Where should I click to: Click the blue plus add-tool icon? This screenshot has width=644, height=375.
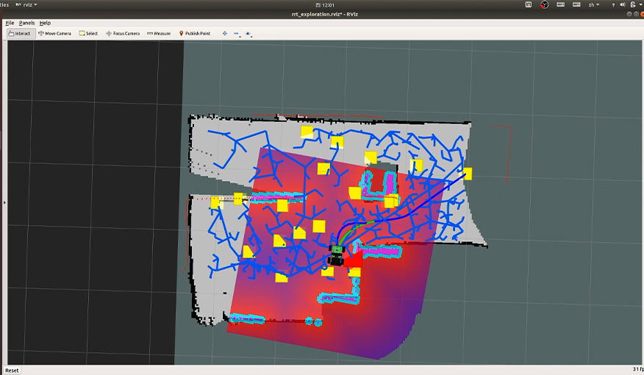tap(225, 33)
